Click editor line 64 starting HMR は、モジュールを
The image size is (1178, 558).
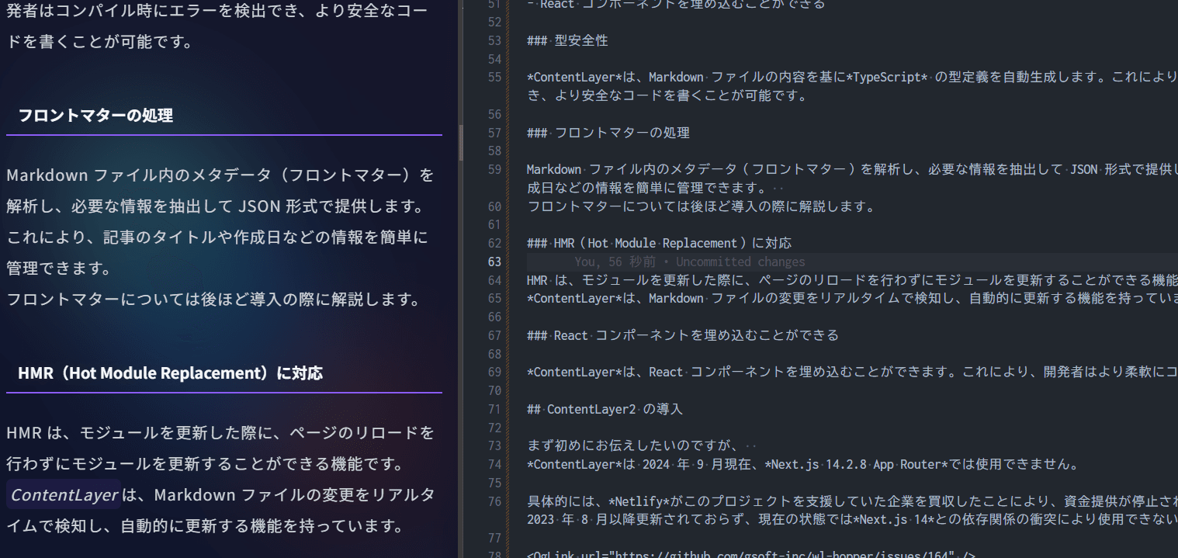click(x=852, y=280)
